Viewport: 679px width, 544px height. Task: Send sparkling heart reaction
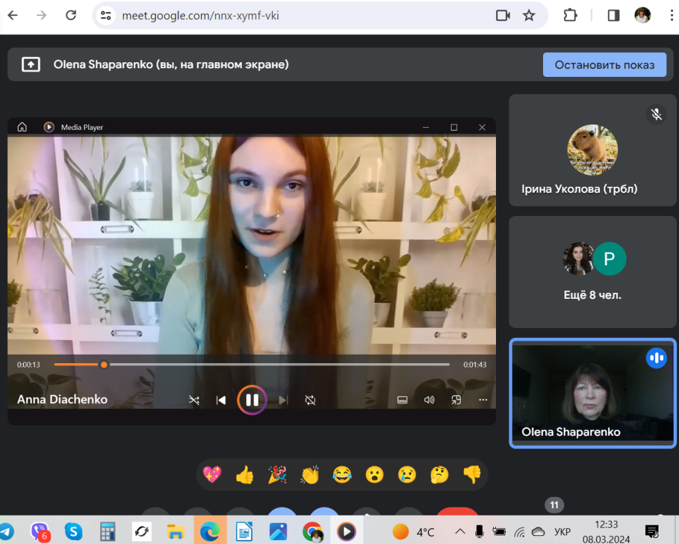tap(212, 474)
